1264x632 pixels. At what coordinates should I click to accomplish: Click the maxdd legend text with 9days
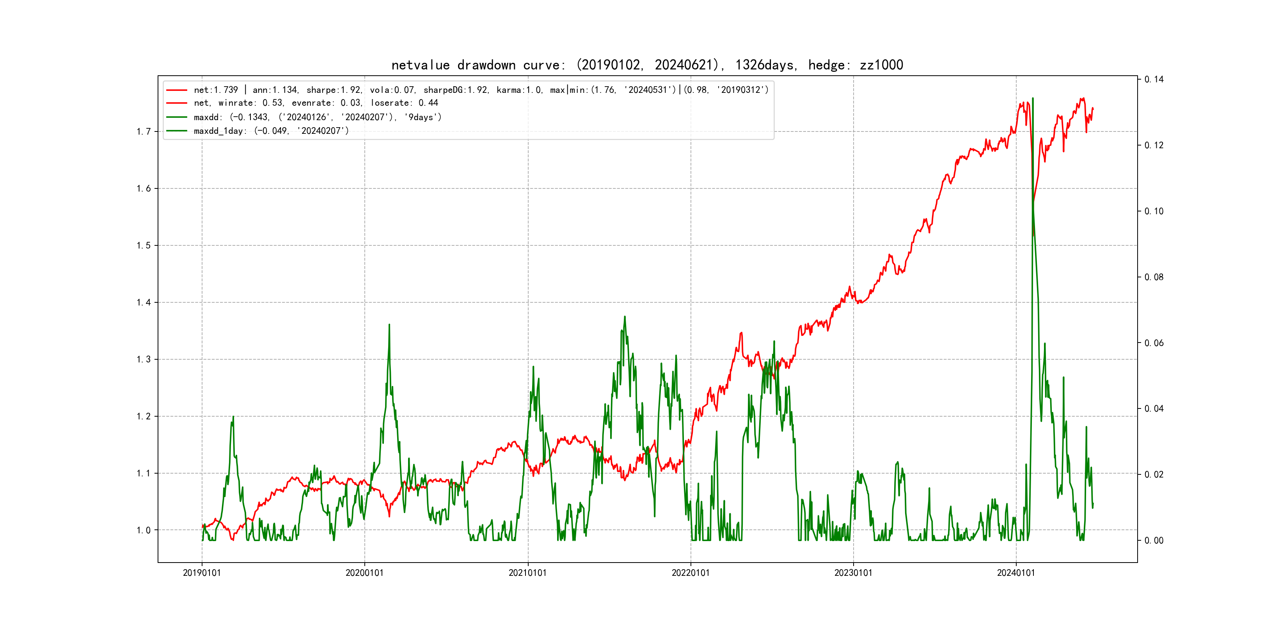(318, 117)
